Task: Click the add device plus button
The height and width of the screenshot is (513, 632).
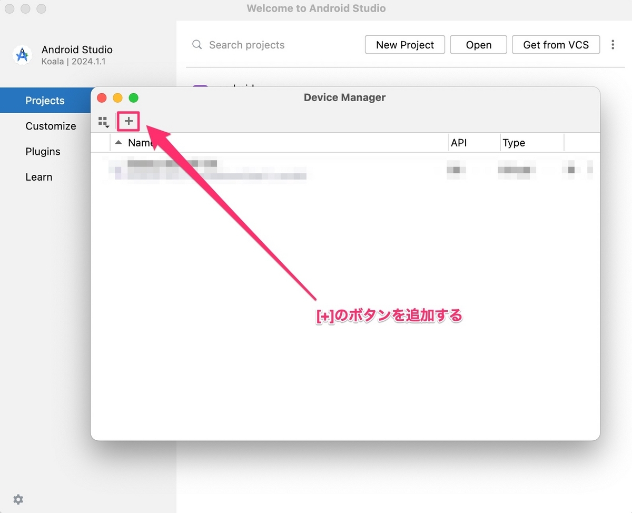Action: [129, 121]
